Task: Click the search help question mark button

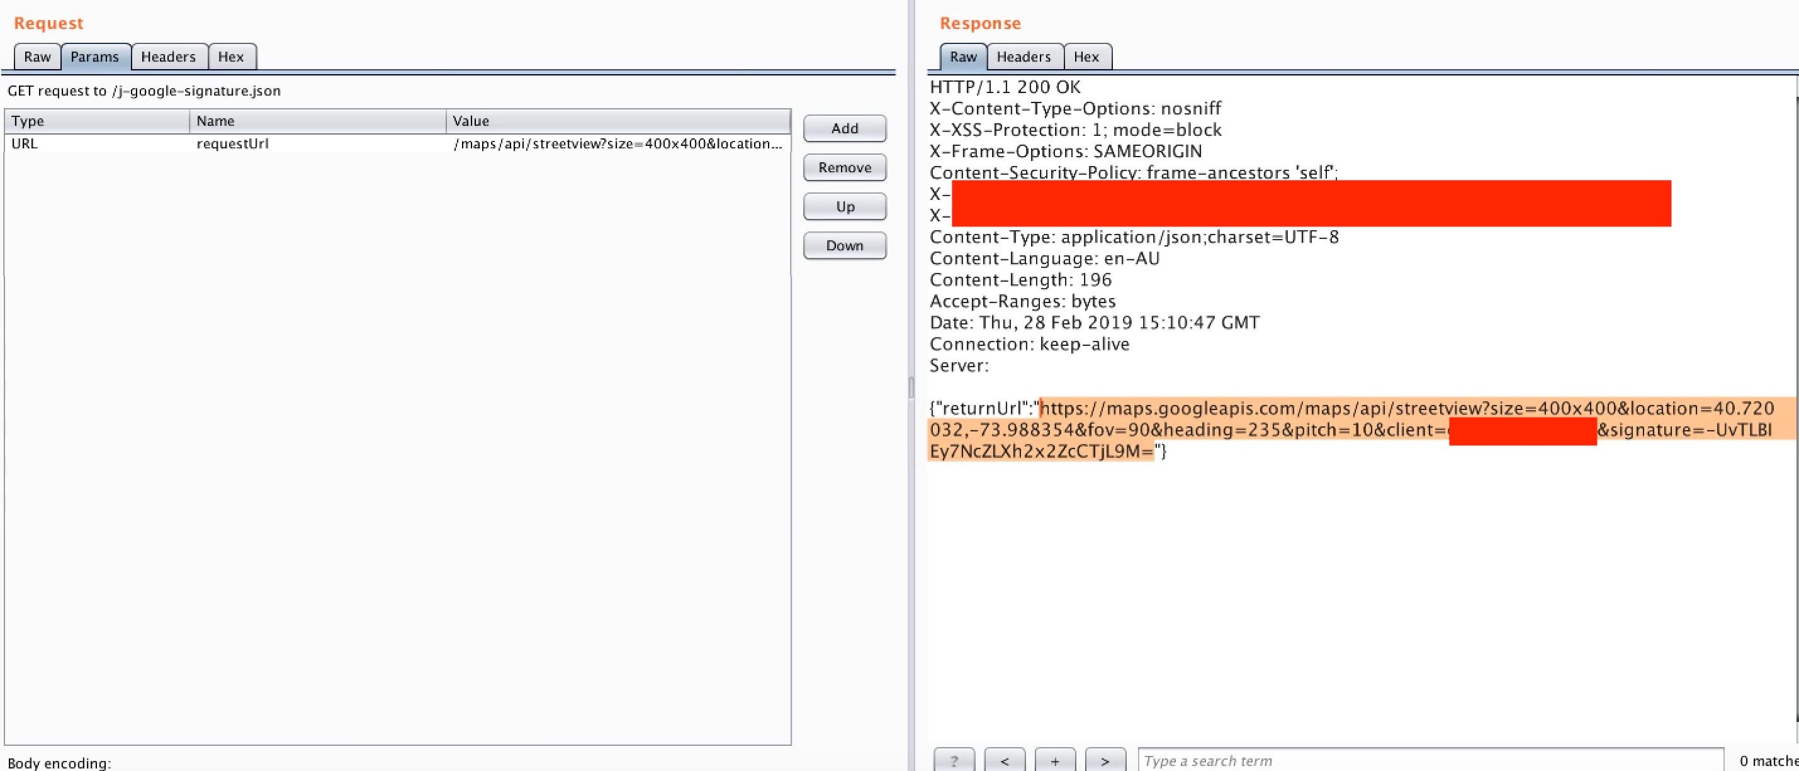Action: click(x=954, y=760)
